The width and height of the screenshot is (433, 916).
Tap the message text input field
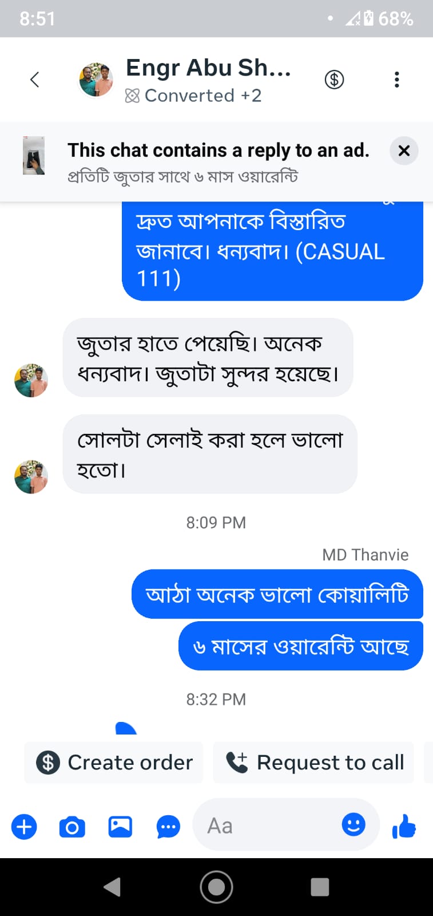click(269, 826)
